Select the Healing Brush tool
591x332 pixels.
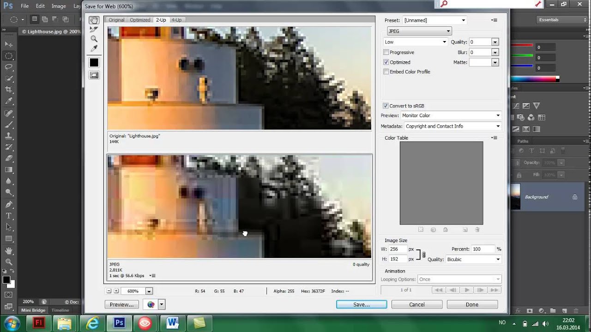pyautogui.click(x=9, y=113)
